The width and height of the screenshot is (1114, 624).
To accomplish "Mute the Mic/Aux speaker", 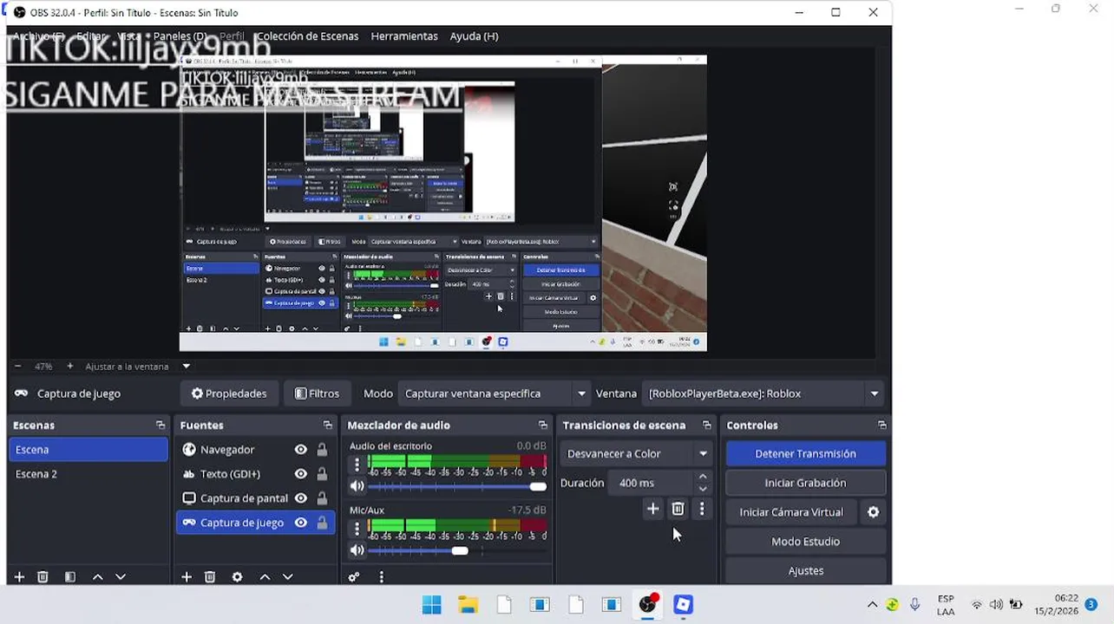I will [357, 550].
